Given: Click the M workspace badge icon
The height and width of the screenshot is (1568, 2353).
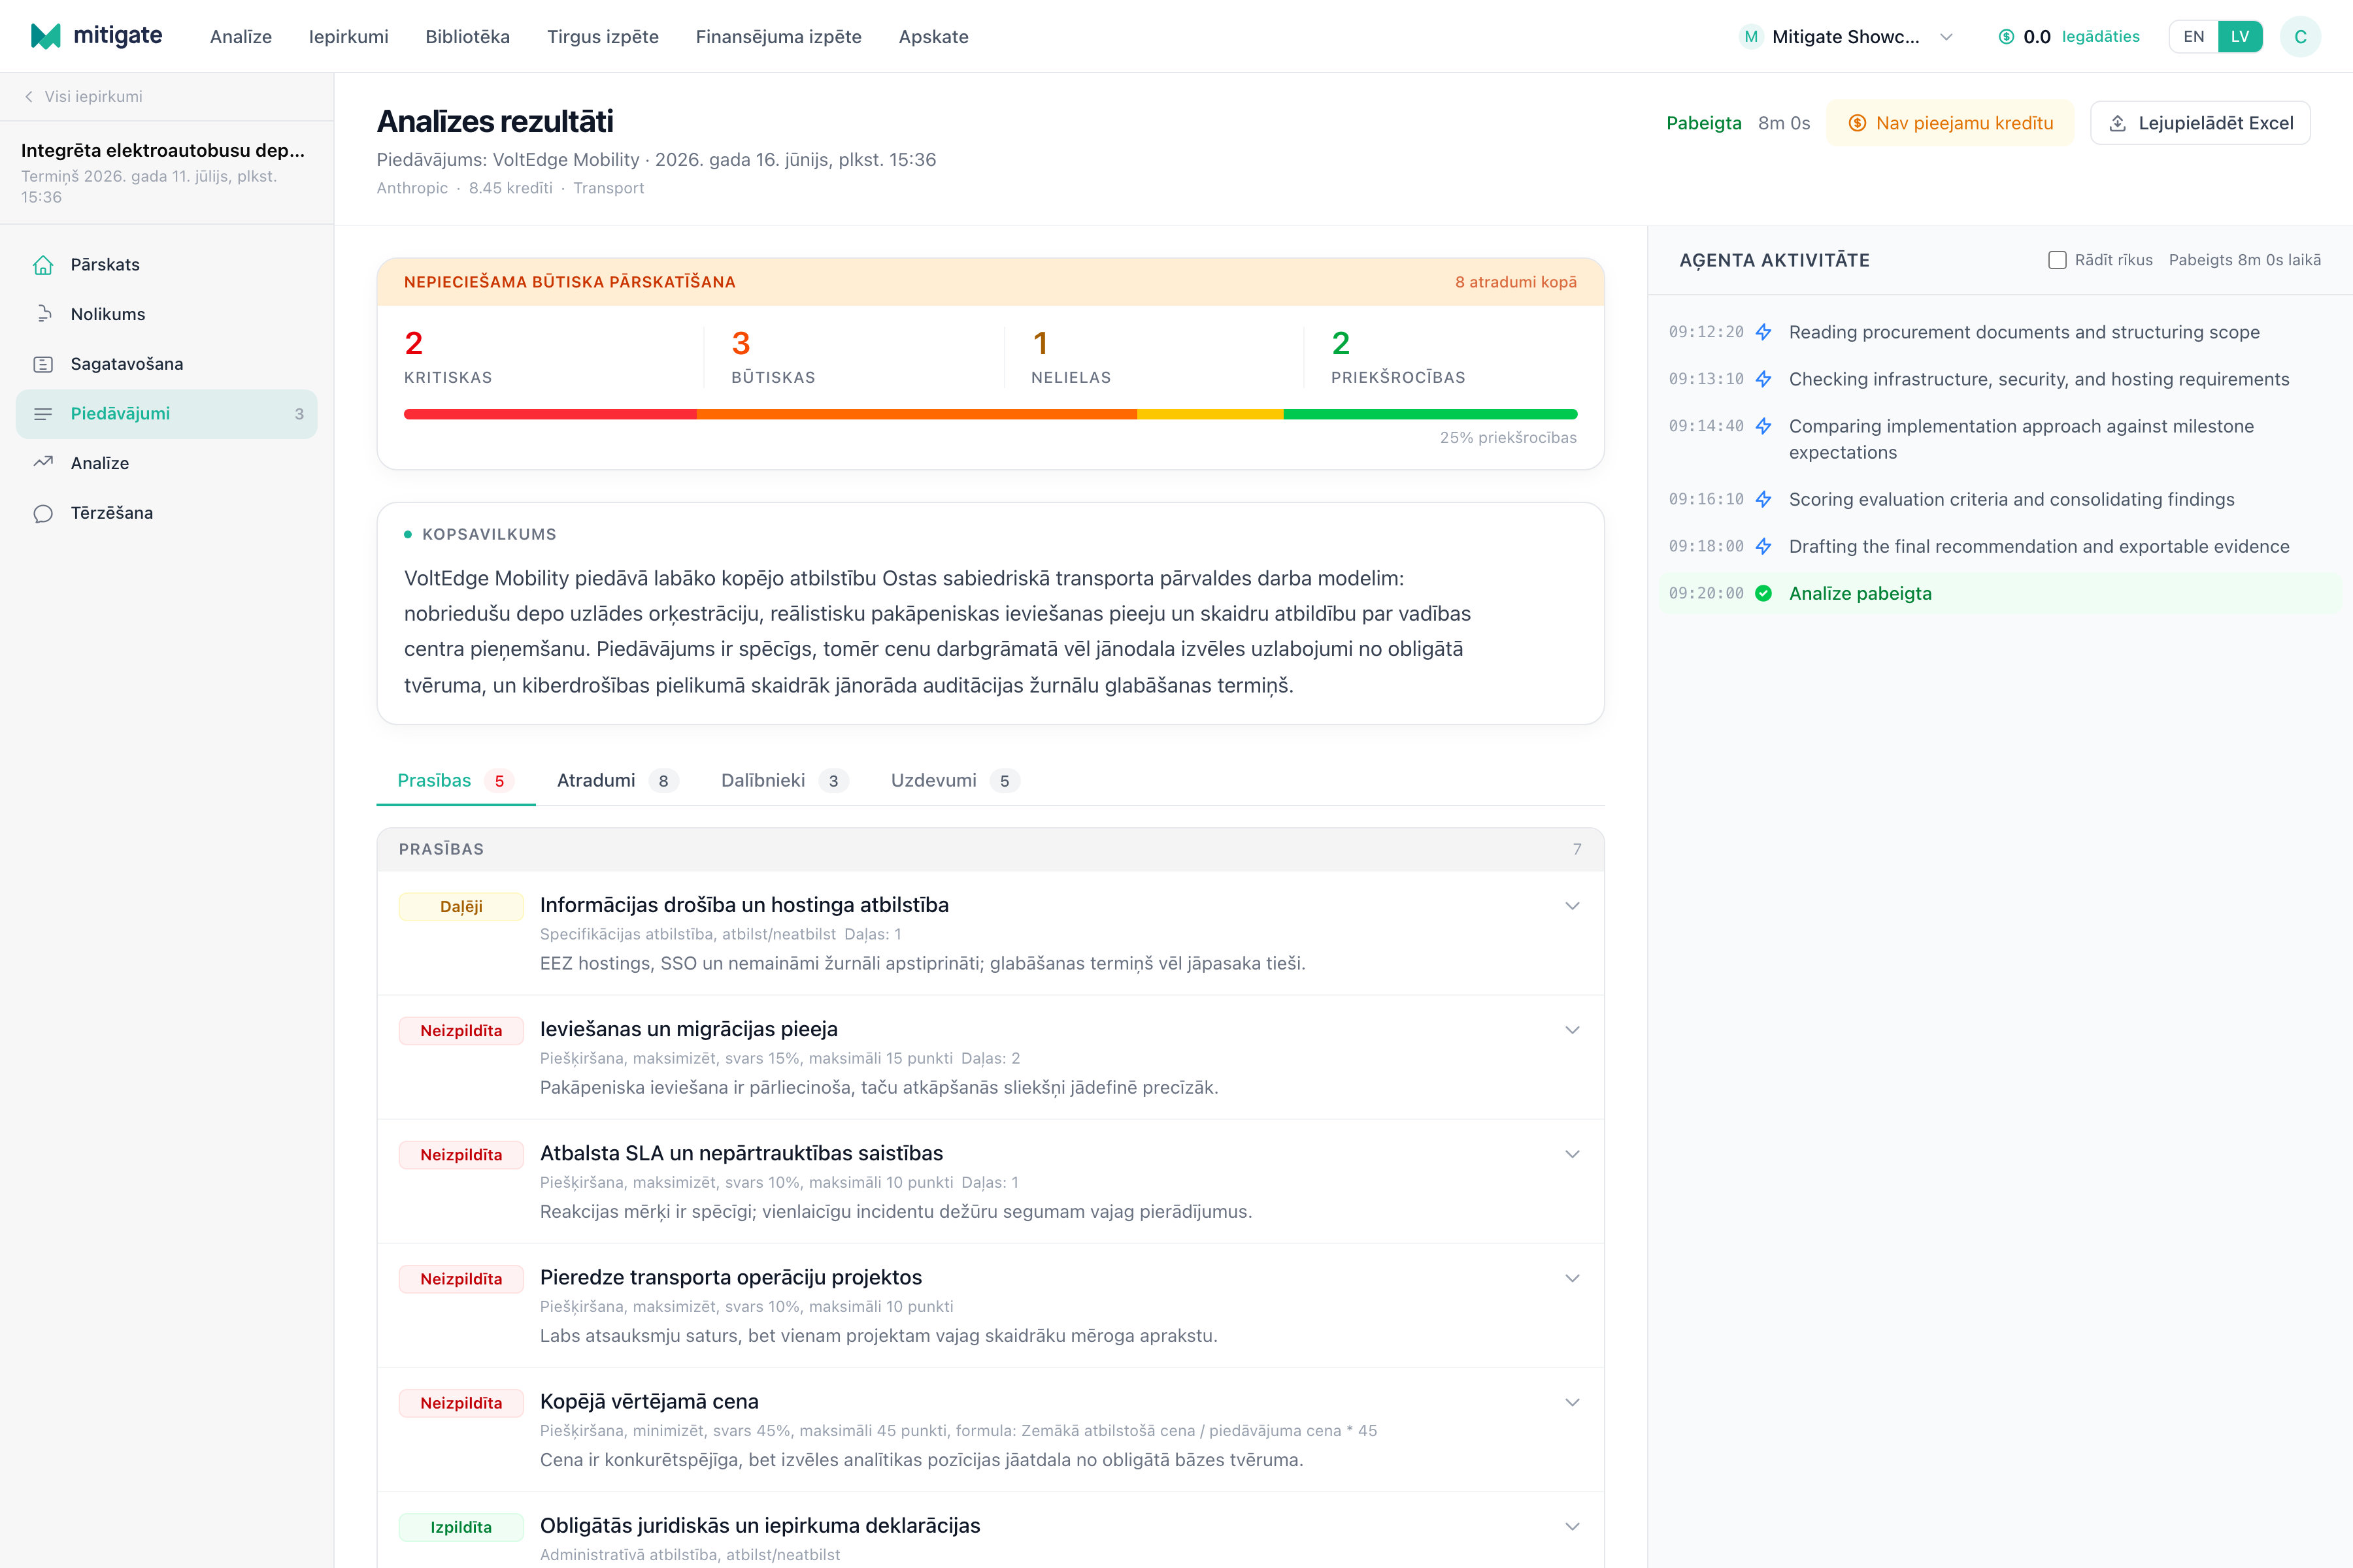Looking at the screenshot, I should [1751, 37].
